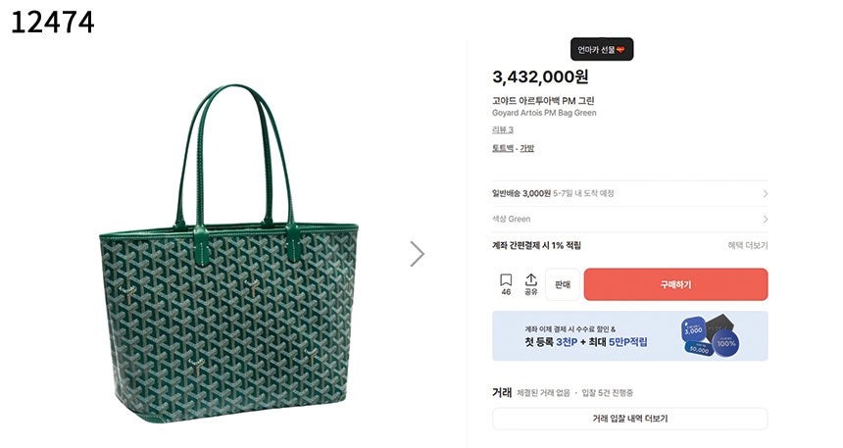
Task: Expand the 일반배송 shipping row chevron
Action: 765,193
